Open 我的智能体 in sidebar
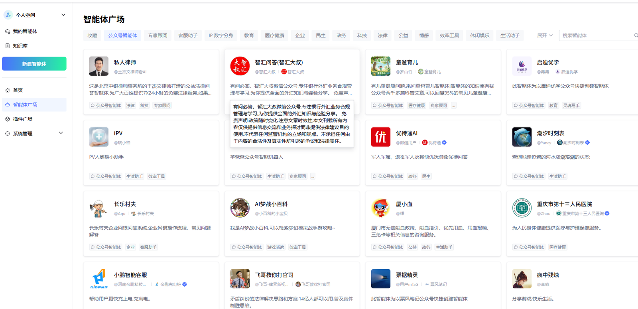Viewport: 638px width, 309px height. click(25, 31)
